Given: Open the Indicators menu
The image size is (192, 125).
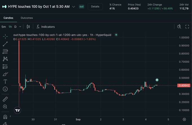Looking at the screenshot, I should (x=45, y=27).
